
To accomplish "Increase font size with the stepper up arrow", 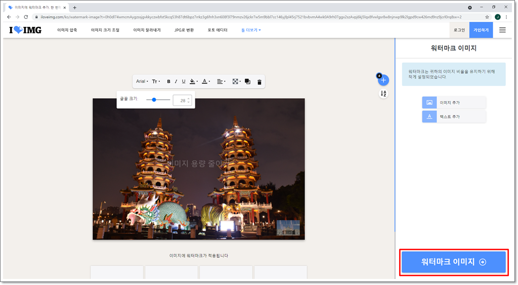I will (x=189, y=99).
